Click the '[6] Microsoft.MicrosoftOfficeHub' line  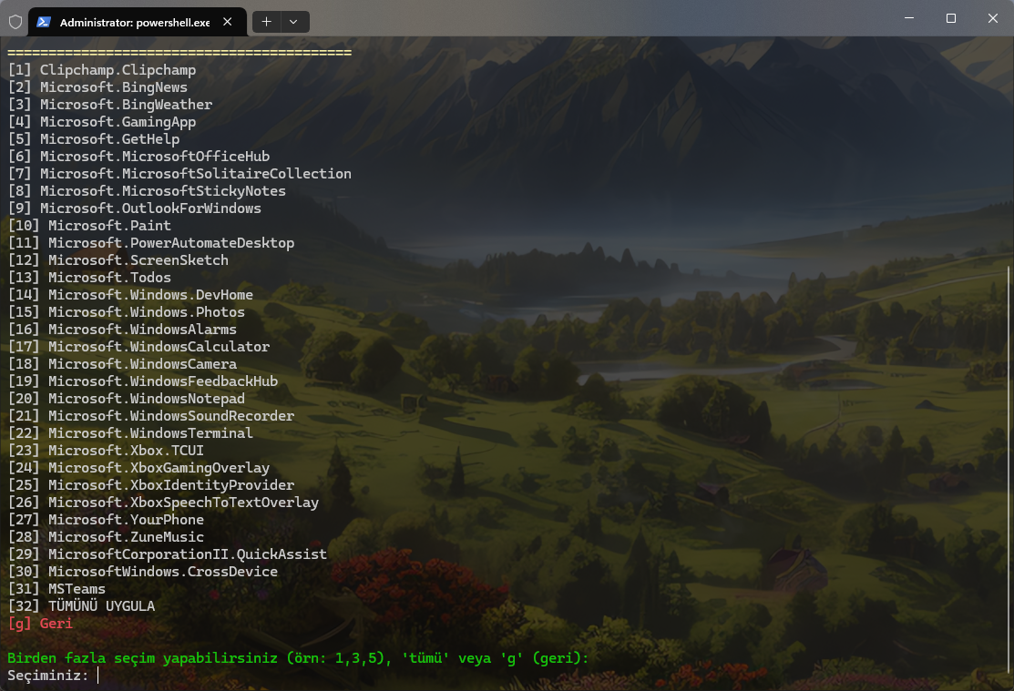(x=139, y=157)
